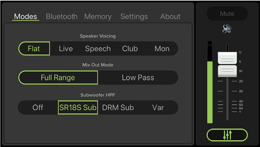Open the Modes tab
The height and width of the screenshot is (147, 260).
coord(26,16)
